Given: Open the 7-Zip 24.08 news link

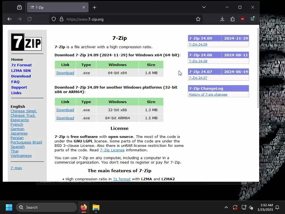Looking at the screenshot, I should (198, 61).
